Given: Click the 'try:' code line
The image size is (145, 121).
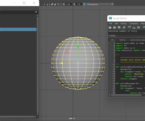Looking at the screenshot, I should (128, 91).
